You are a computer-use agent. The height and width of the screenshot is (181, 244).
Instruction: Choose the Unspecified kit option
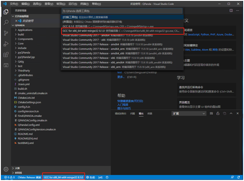[x=122, y=21]
